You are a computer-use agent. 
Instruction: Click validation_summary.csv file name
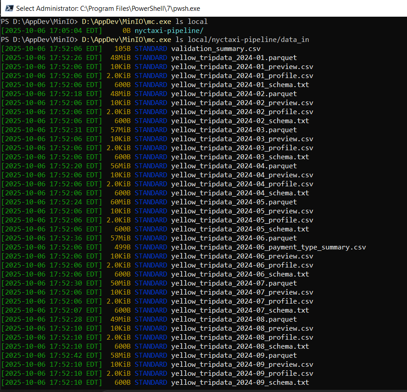(x=216, y=49)
